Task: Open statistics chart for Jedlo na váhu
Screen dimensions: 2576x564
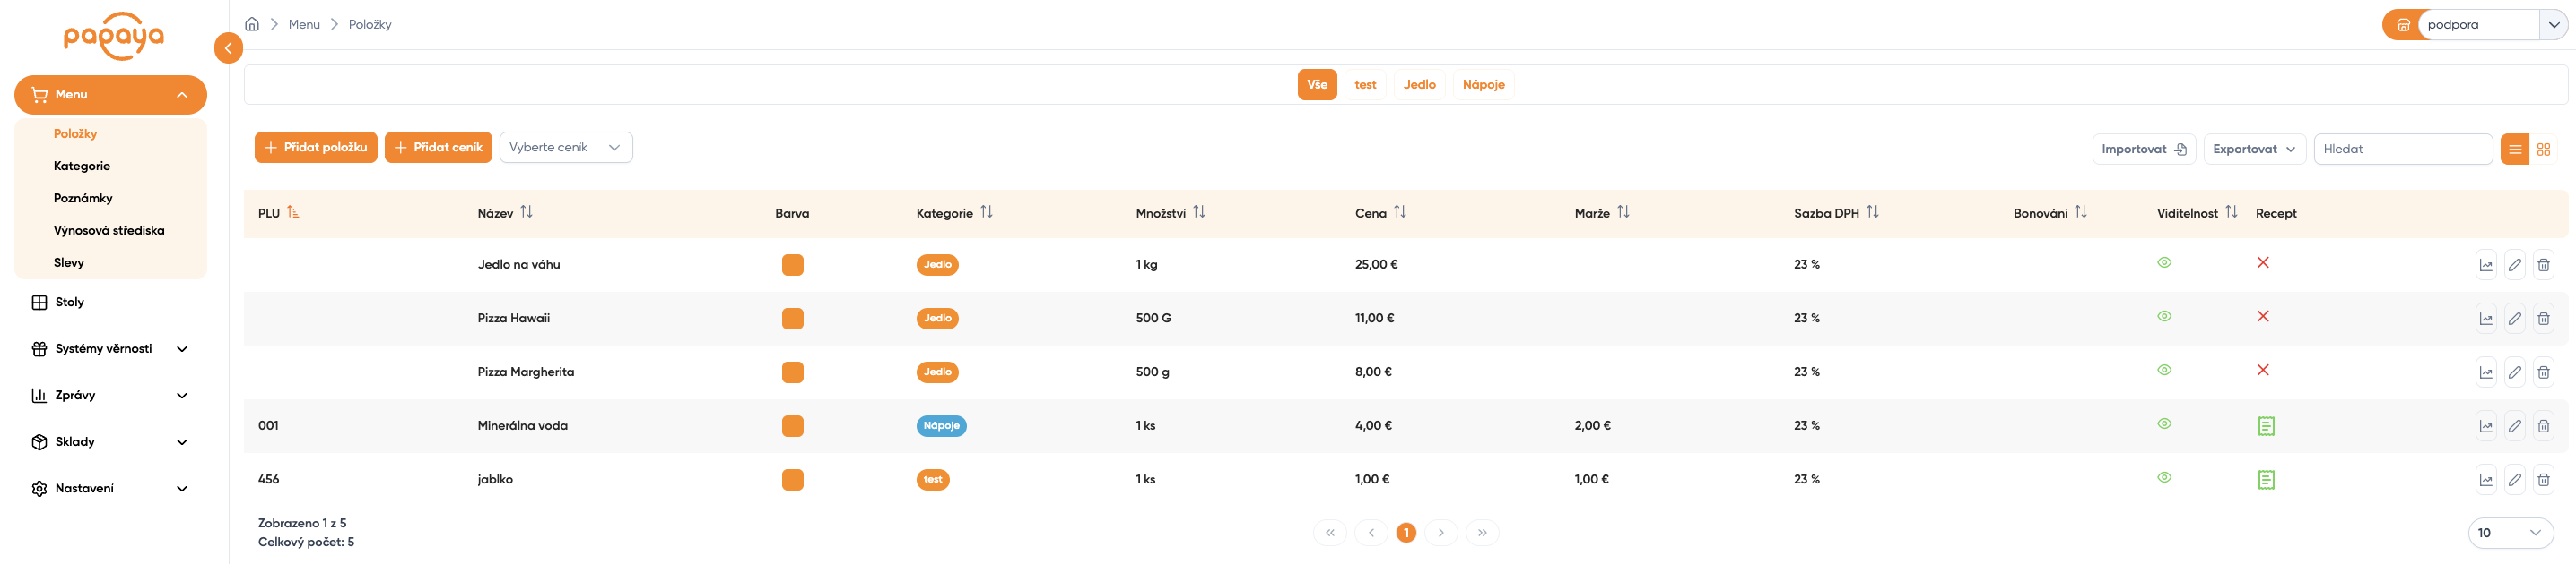Action: [2486, 264]
